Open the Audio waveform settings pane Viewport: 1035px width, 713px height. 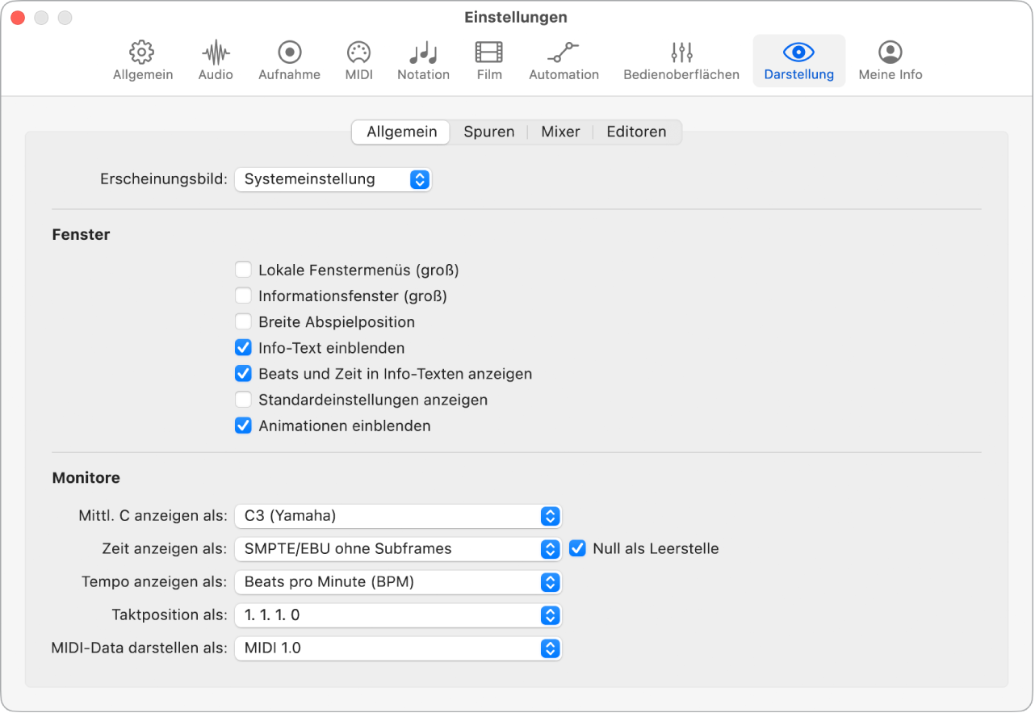216,53
